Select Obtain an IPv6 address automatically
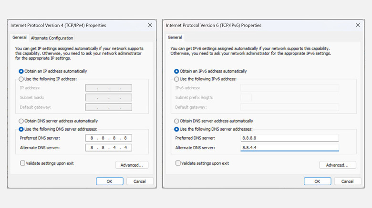This screenshot has width=372, height=208. pyautogui.click(x=177, y=71)
